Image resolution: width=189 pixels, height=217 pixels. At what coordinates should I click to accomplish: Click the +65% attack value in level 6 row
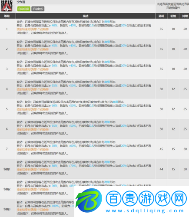[54, 126]
